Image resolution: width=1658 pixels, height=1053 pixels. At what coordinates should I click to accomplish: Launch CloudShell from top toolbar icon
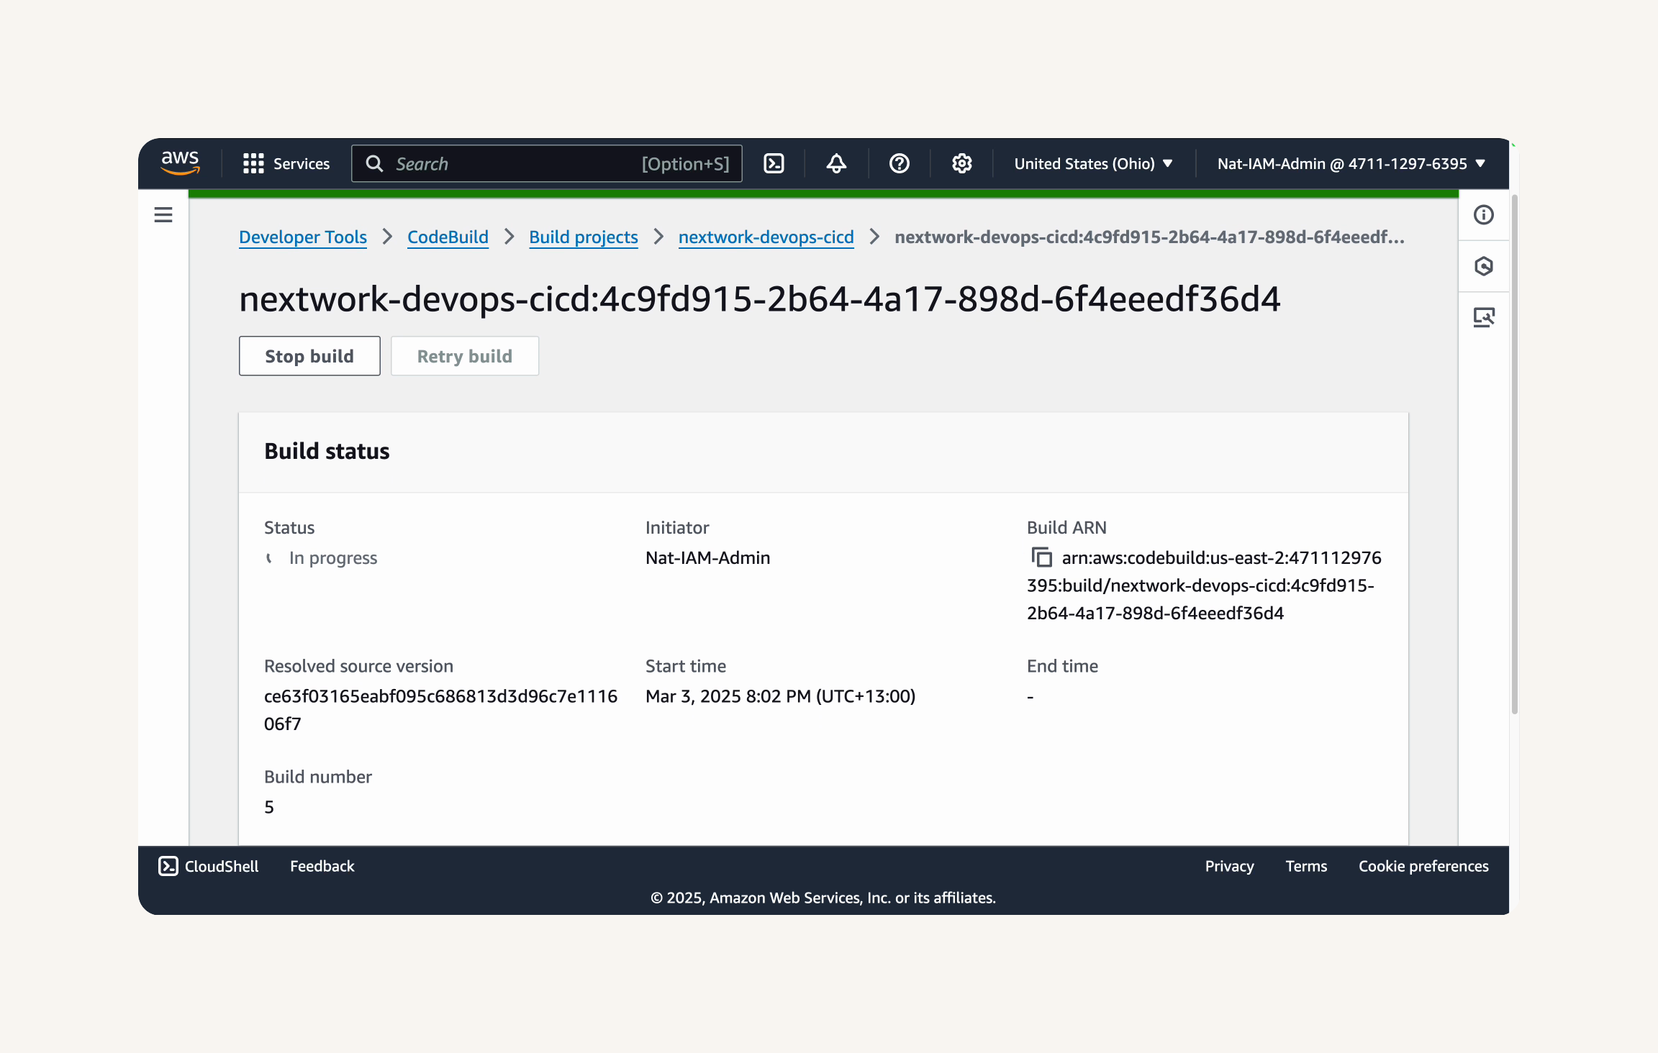[x=774, y=163]
